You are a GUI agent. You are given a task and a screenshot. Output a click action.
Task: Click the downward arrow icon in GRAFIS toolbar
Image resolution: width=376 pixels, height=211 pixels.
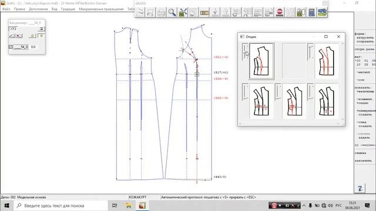(215, 12)
